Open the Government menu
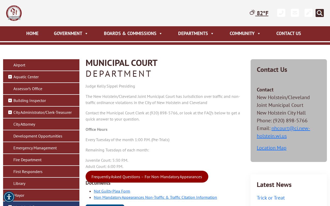This screenshot has height=206, width=330. click(x=71, y=33)
